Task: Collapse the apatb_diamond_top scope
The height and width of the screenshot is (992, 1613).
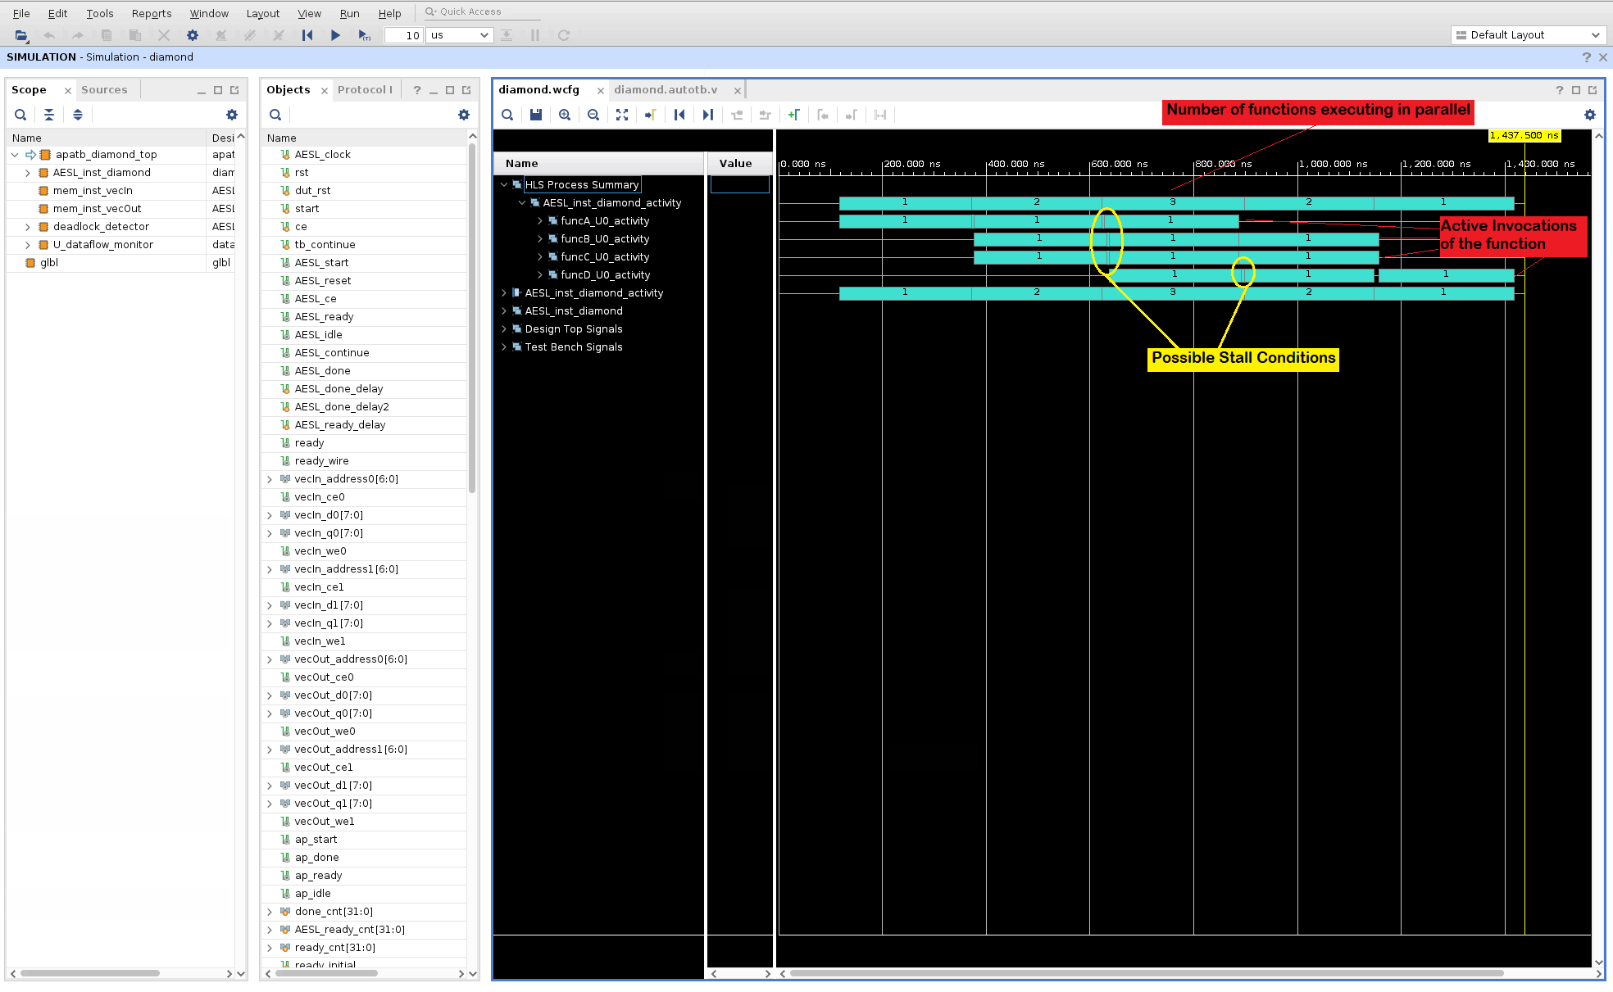Action: (x=15, y=155)
